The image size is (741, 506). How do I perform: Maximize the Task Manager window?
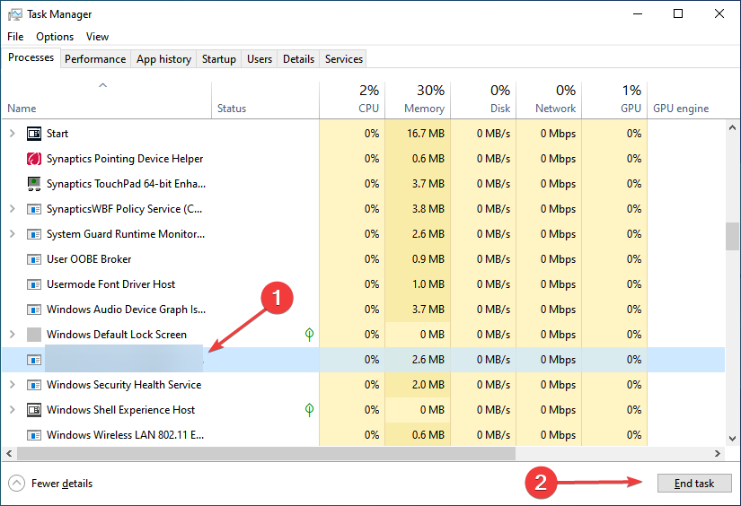click(x=678, y=13)
